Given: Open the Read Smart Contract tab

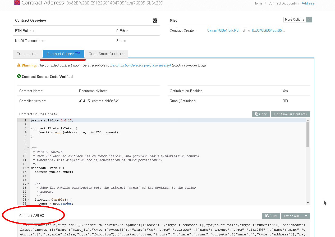Looking at the screenshot, I should pos(106,54).
